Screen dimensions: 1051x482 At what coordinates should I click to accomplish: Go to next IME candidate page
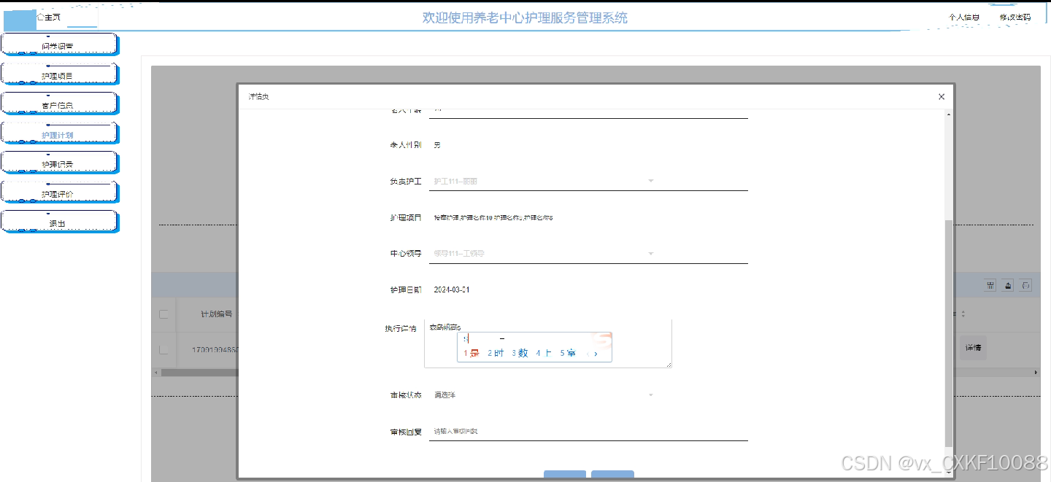click(596, 354)
